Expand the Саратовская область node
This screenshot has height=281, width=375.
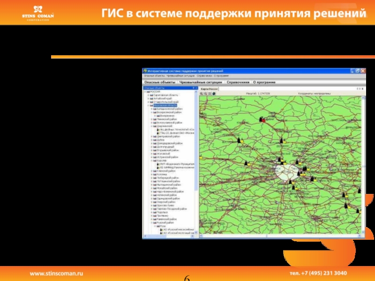148,95
